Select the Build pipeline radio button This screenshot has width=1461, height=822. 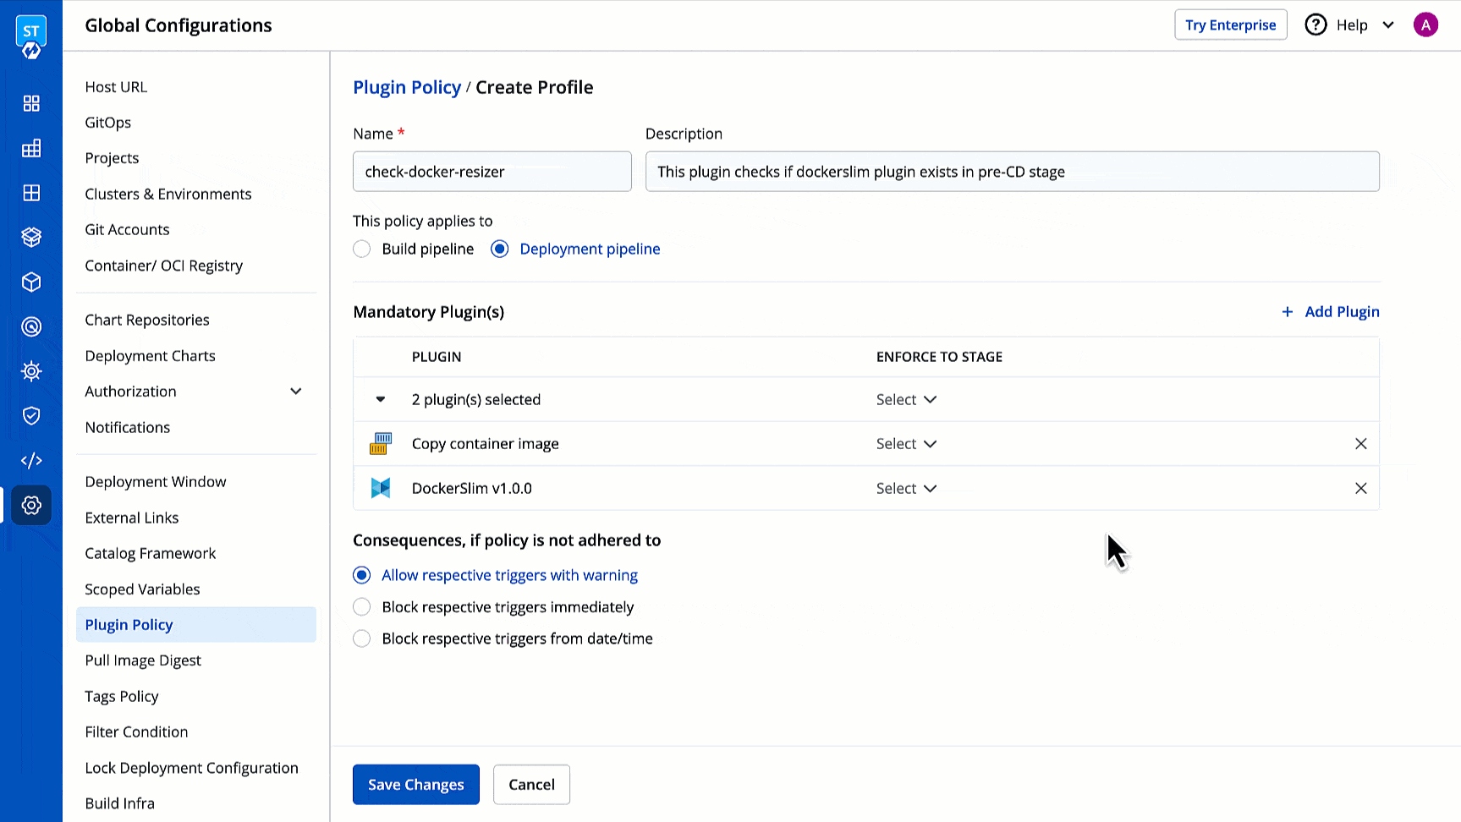361,249
